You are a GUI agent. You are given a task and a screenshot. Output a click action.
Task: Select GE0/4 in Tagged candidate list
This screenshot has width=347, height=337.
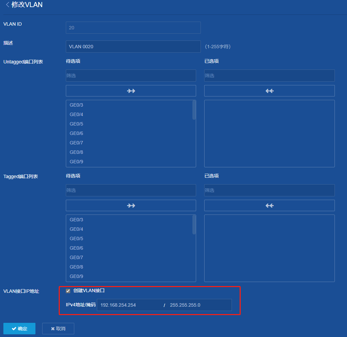pos(76,229)
